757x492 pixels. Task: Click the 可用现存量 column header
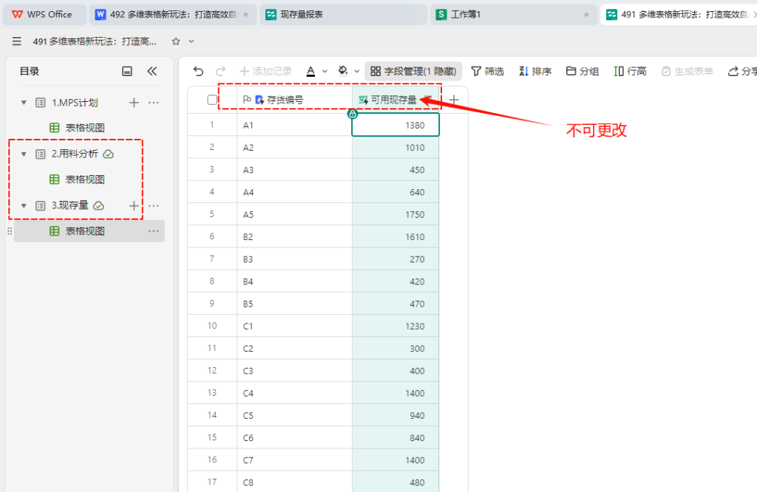point(396,100)
